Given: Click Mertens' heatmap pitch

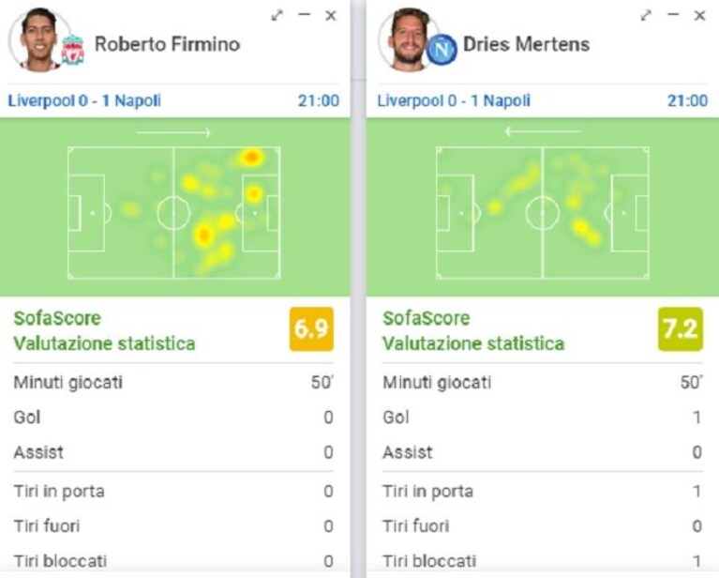Looking at the screenshot, I should 543,213.
